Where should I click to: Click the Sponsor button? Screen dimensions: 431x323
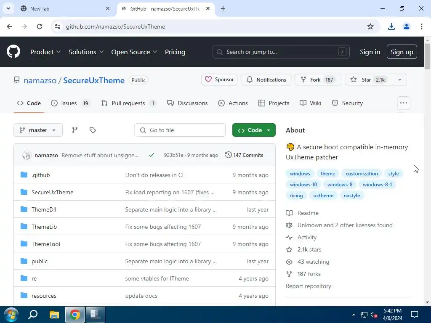tap(219, 79)
